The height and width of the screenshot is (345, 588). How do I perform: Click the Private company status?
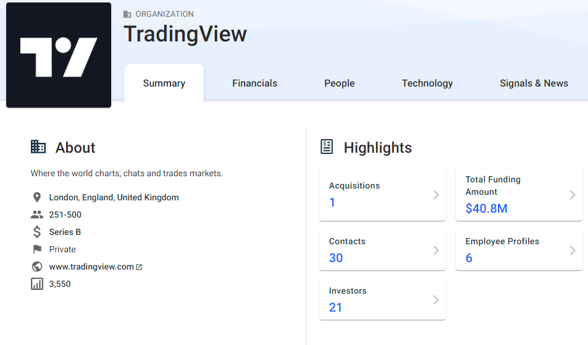tap(62, 249)
